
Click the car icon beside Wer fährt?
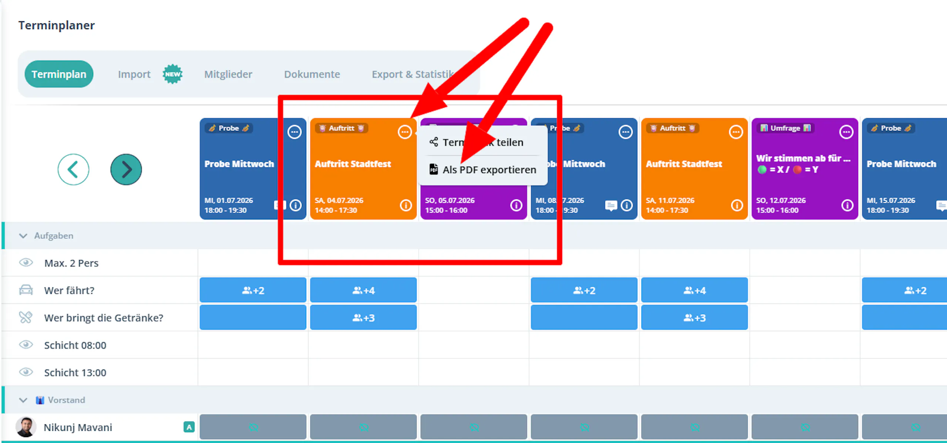click(26, 290)
